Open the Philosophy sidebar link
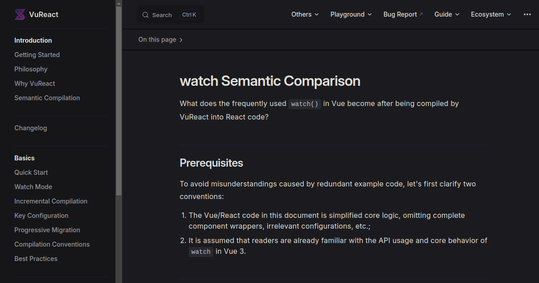Screen dimensions: 539x283 (31, 69)
